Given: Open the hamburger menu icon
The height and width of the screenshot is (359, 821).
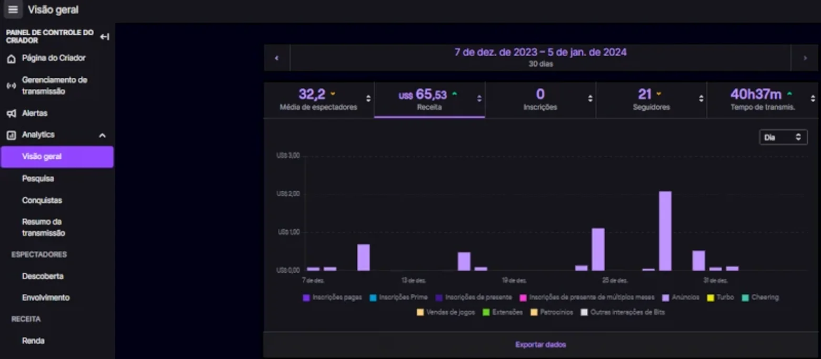Looking at the screenshot, I should 13,9.
